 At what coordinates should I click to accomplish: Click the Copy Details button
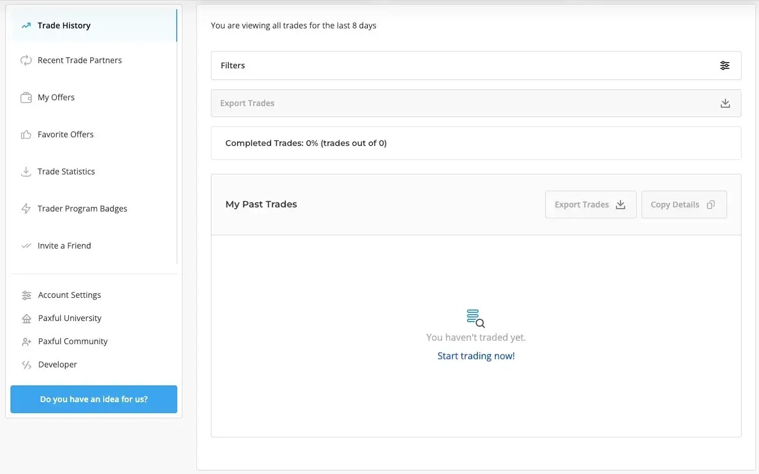pos(684,205)
